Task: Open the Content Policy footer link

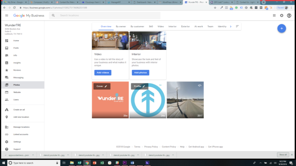Action: click(x=169, y=147)
